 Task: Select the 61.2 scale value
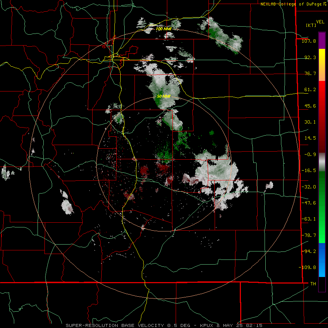tap(310, 90)
